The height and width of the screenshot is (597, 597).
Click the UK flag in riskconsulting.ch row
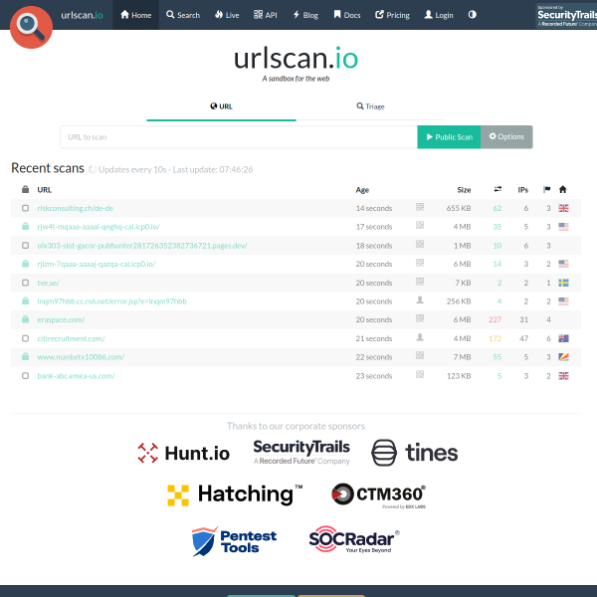pyautogui.click(x=563, y=208)
